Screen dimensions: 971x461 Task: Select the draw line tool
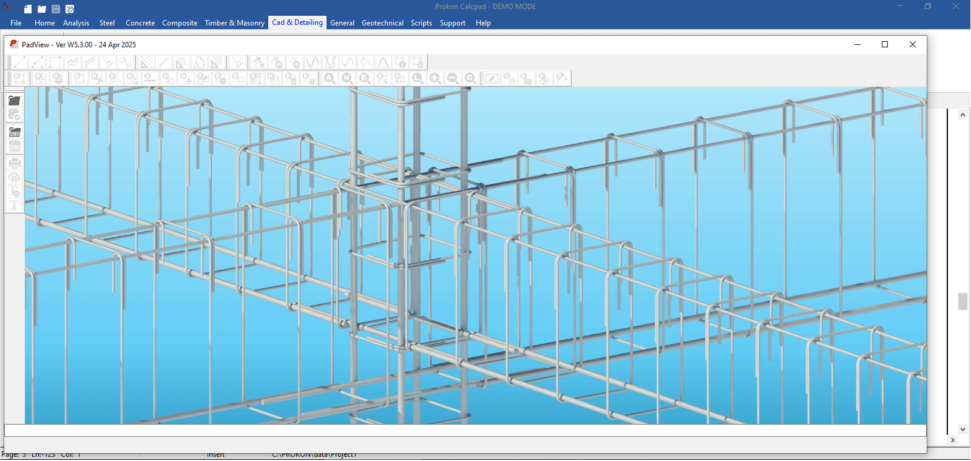pos(19,62)
